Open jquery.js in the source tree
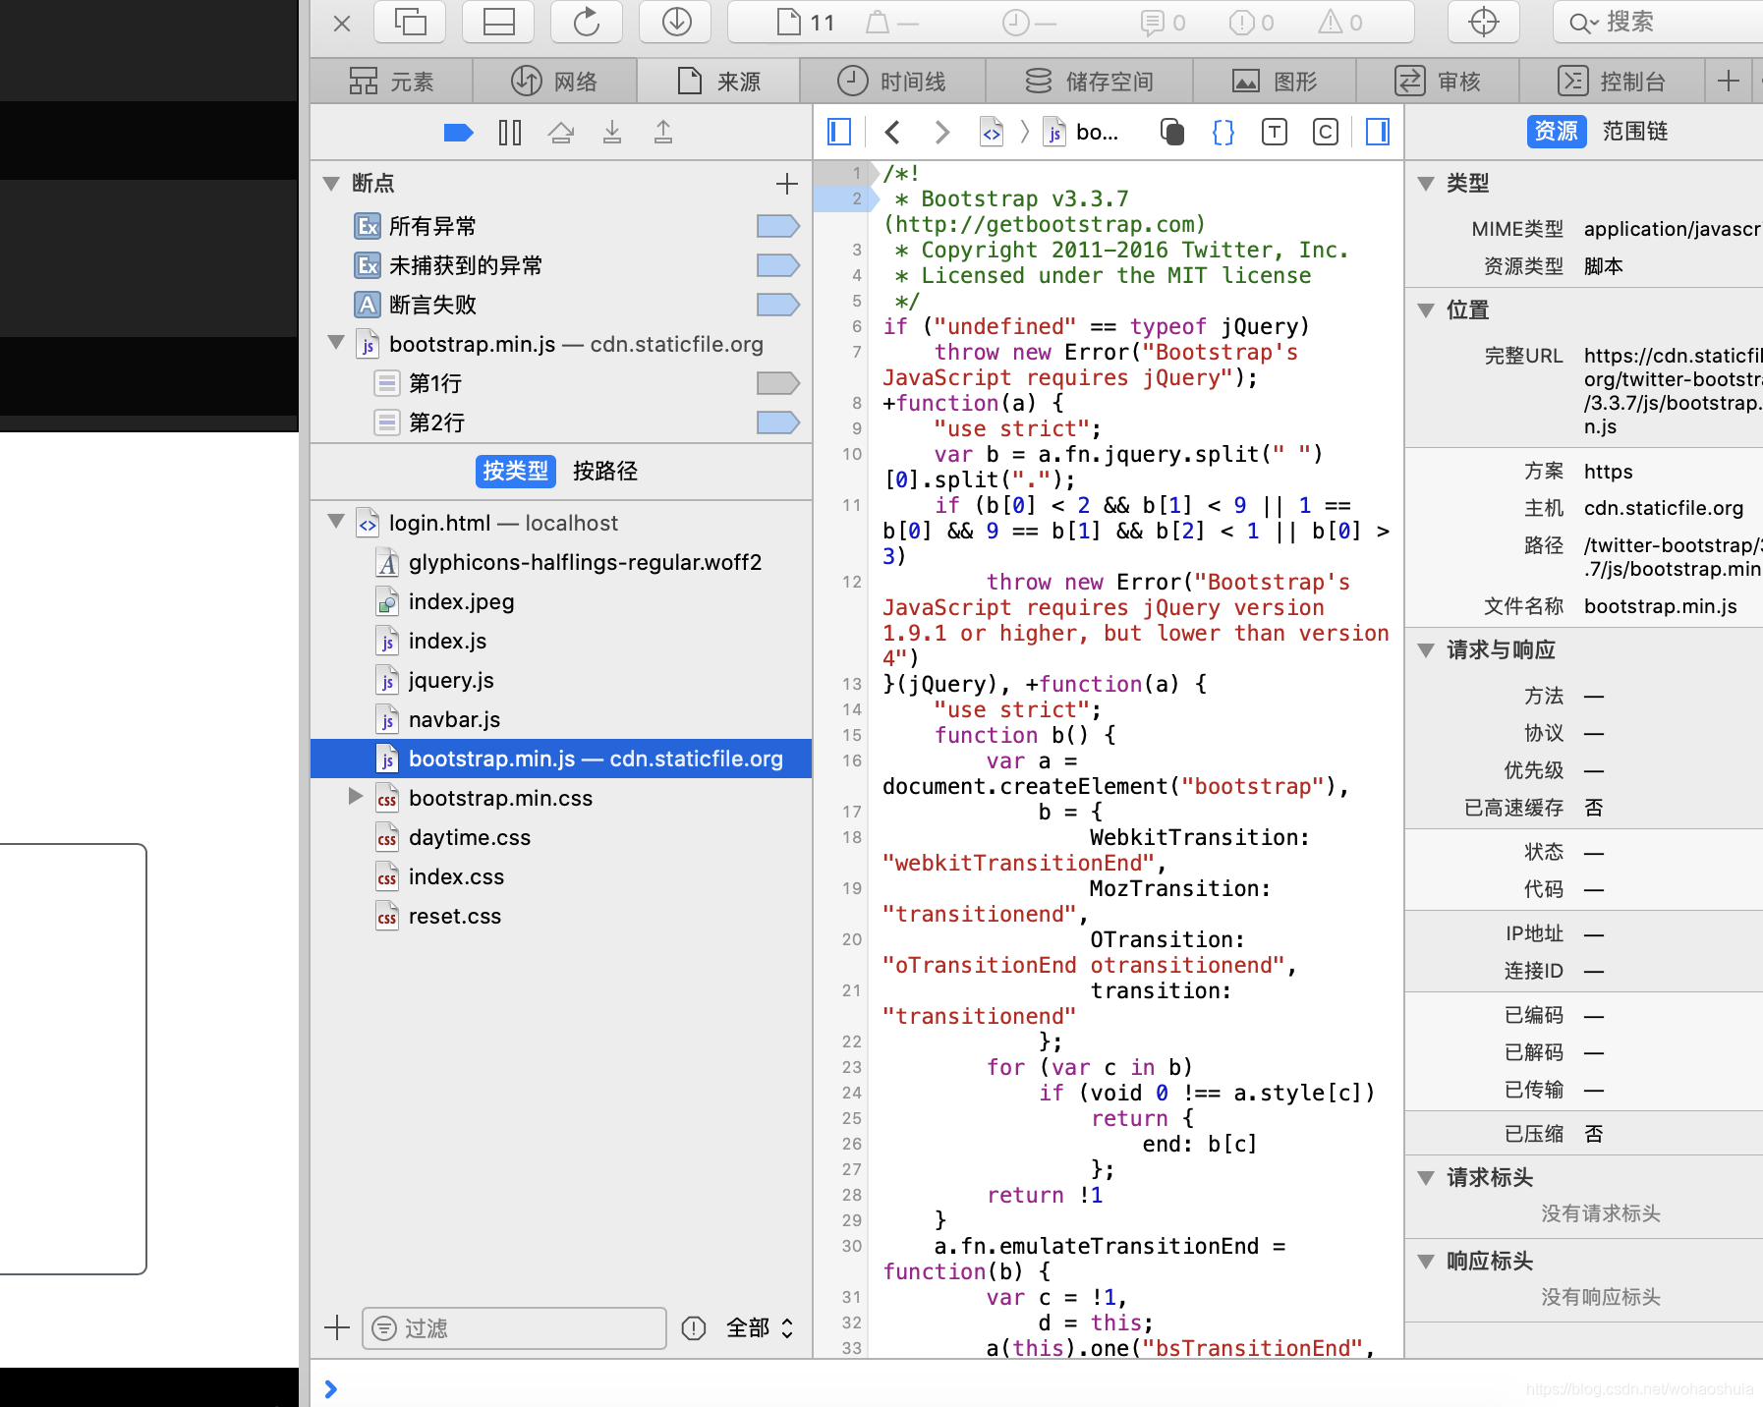Screen dimensions: 1763x1407 tap(561, 680)
